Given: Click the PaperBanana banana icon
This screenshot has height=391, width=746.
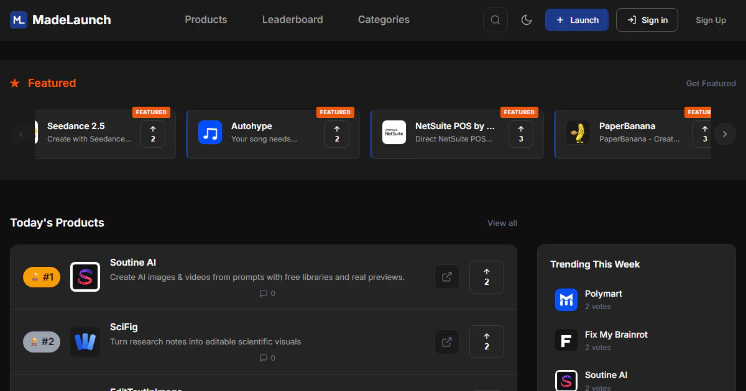Looking at the screenshot, I should point(578,132).
